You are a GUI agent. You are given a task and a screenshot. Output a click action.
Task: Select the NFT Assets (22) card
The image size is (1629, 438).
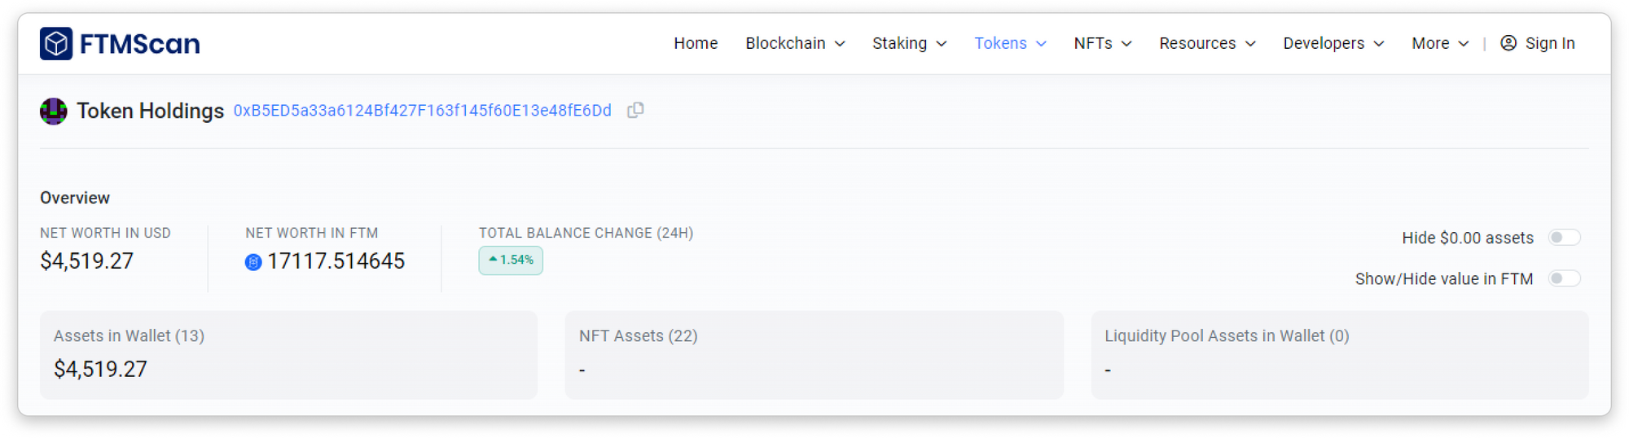point(814,355)
